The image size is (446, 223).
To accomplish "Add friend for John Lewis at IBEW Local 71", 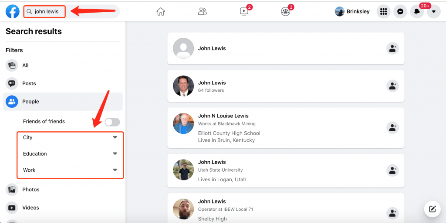I will (x=392, y=213).
